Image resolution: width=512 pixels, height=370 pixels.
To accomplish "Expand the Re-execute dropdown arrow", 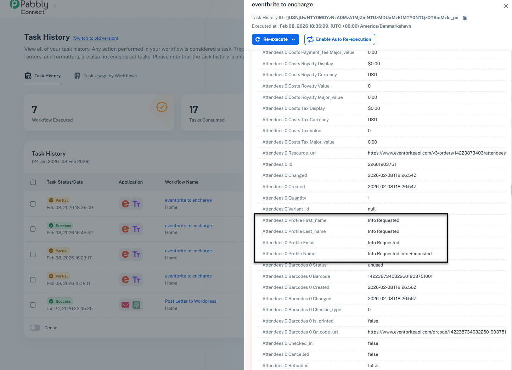I will click(x=293, y=39).
